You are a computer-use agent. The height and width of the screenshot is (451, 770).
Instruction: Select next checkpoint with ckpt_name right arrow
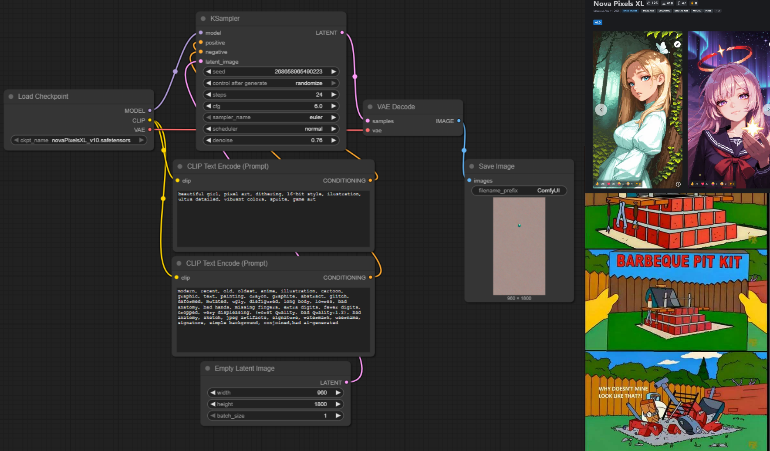(x=141, y=140)
